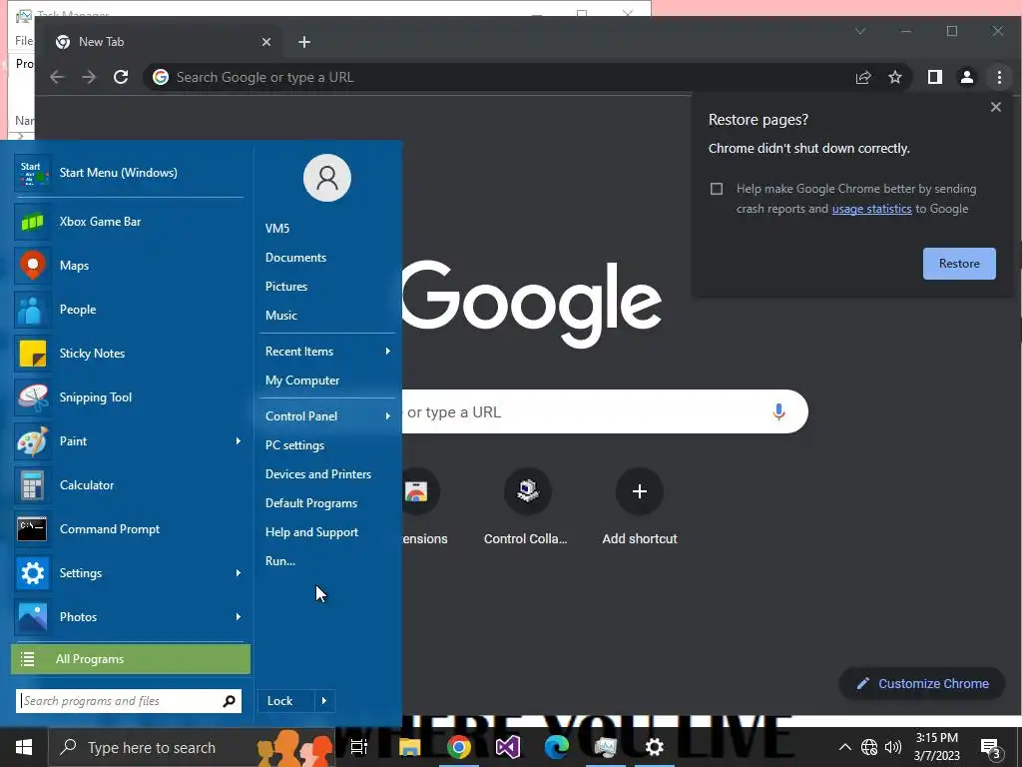Open Settings gear on taskbar
Viewport: 1022px width, 767px height.
point(654,747)
